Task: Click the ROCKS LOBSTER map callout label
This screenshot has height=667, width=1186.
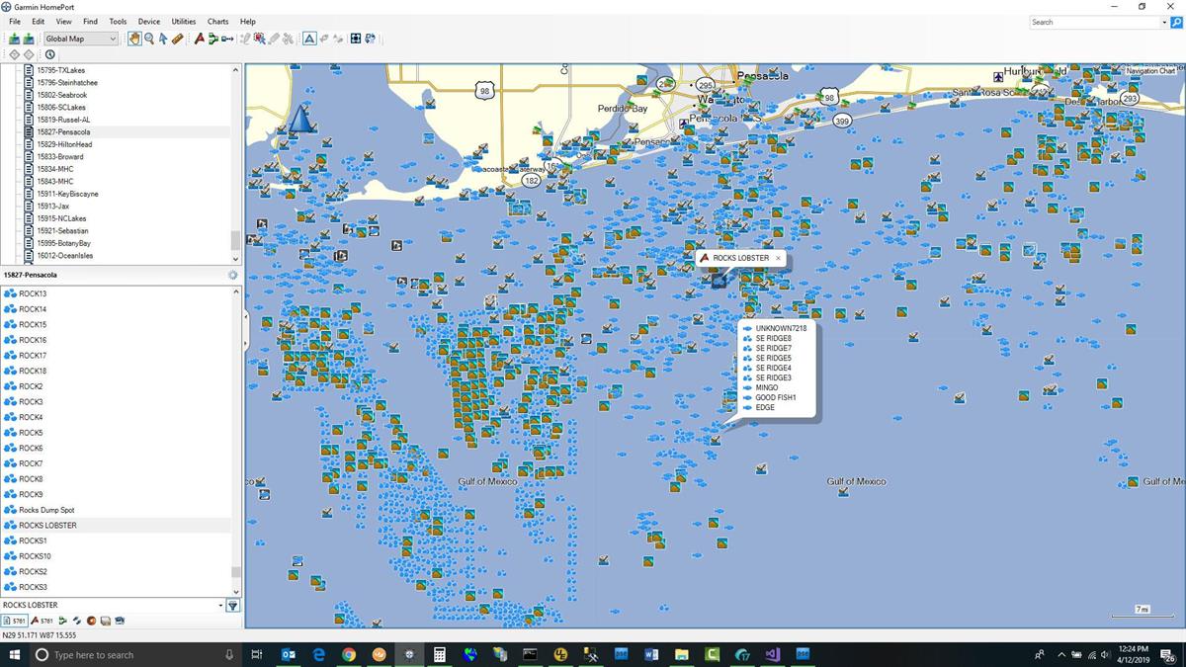Action: (x=740, y=258)
